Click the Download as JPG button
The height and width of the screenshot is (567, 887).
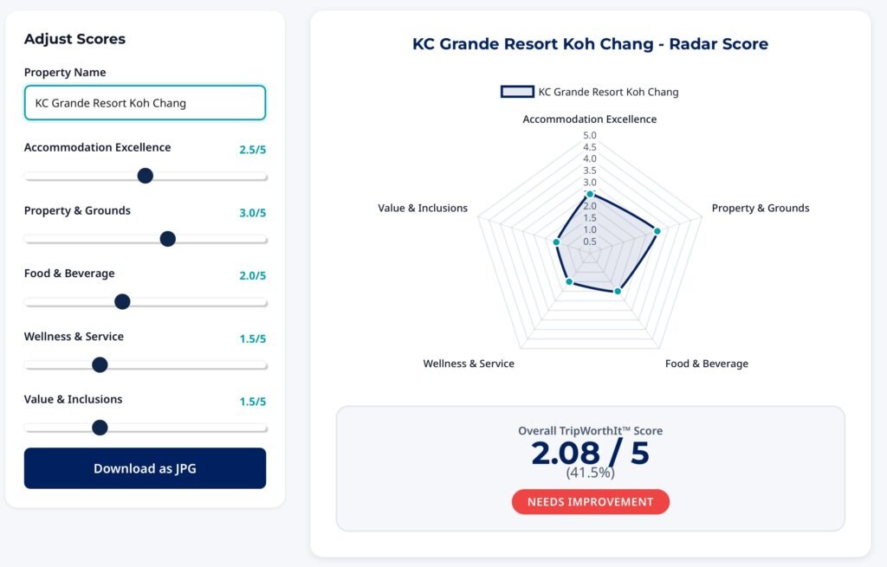tap(145, 468)
